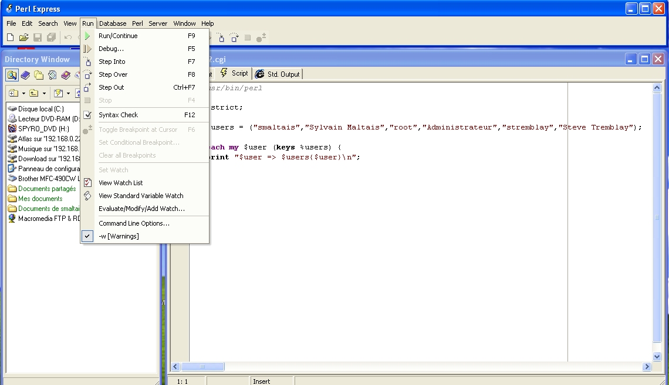669x385 pixels.
Task: Click the stacked yellow folders icon
Action: (39, 75)
